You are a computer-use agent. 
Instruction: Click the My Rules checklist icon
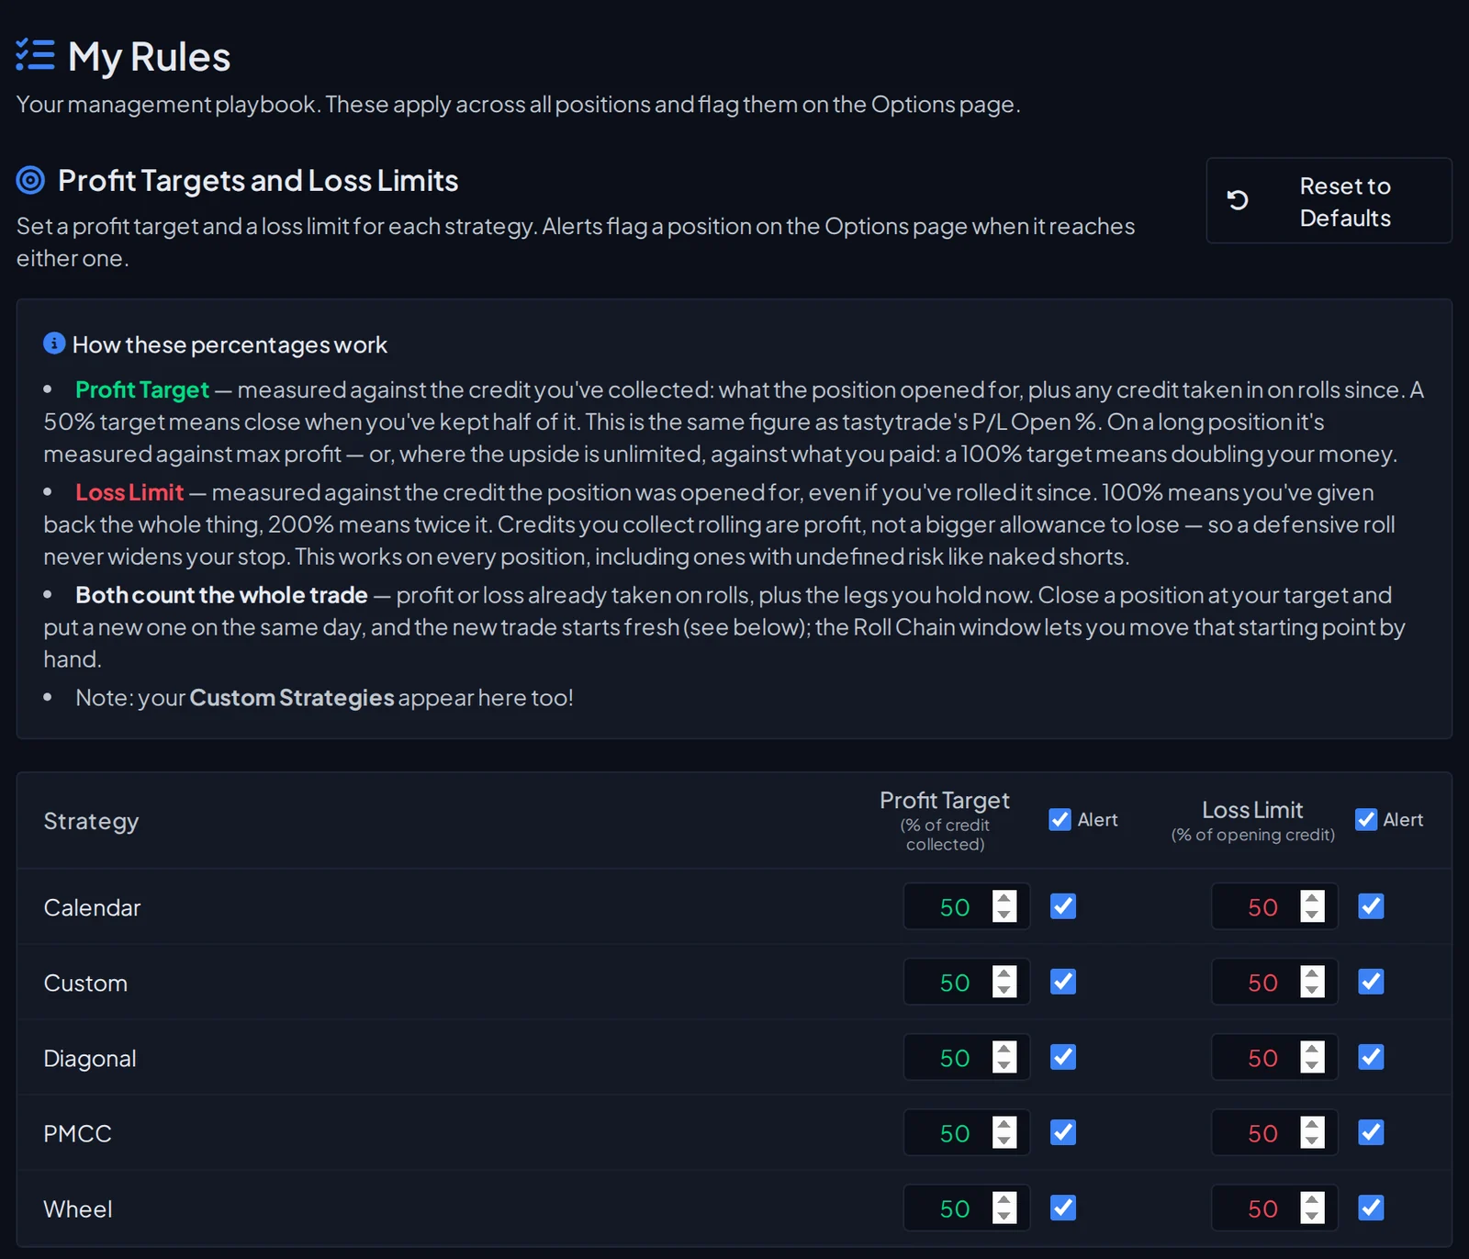pyautogui.click(x=35, y=55)
